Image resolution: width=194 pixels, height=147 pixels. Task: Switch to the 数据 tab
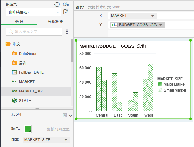point(19,22)
